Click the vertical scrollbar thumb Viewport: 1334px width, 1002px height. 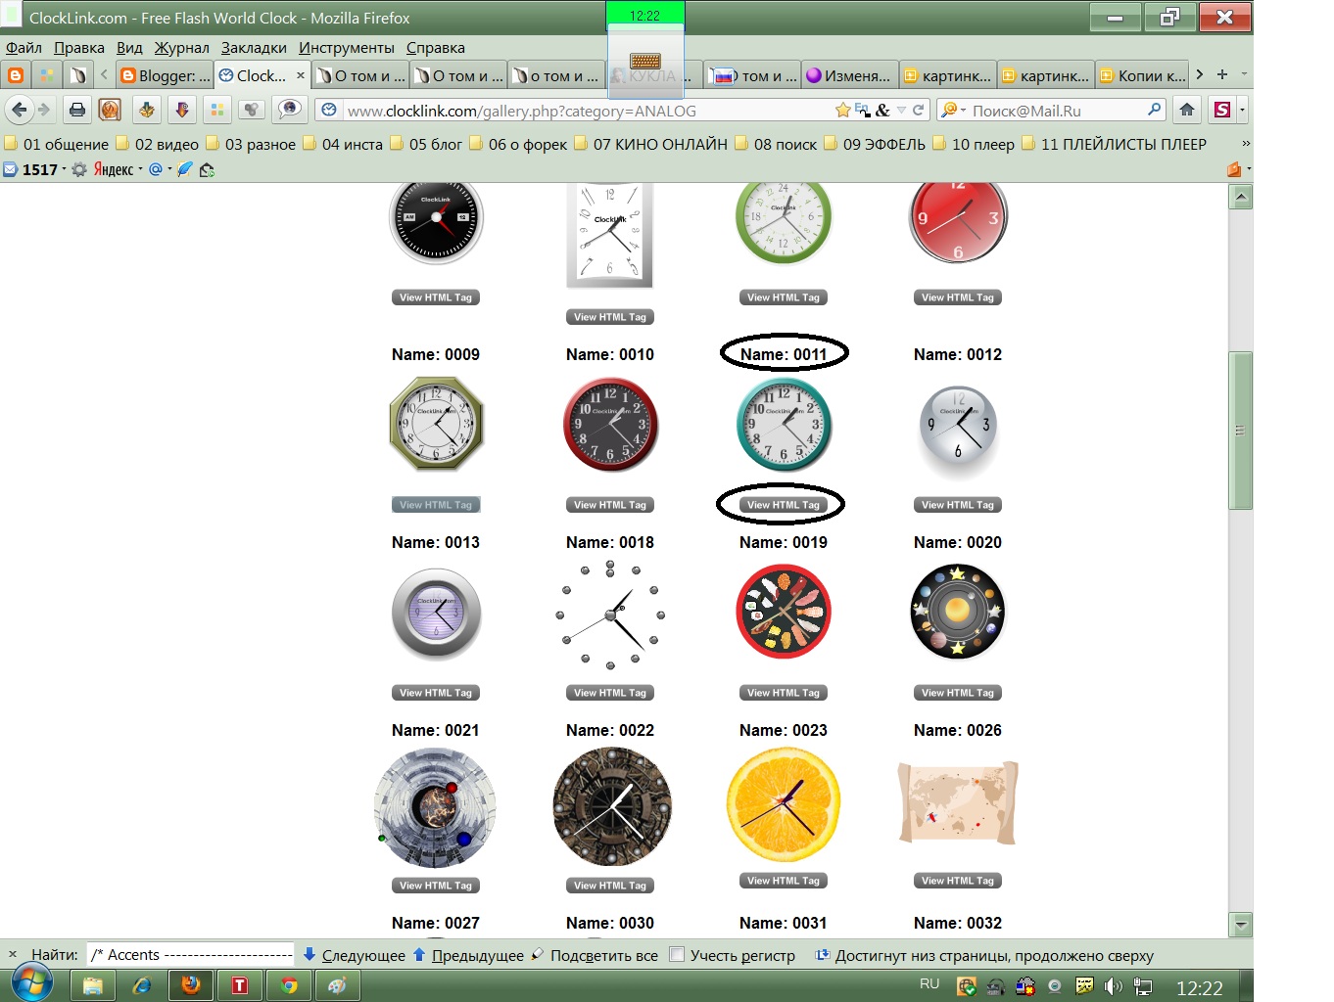pos(1241,431)
